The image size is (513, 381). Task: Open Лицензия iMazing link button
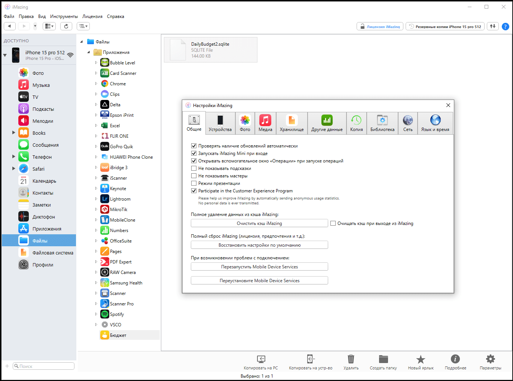(380, 27)
